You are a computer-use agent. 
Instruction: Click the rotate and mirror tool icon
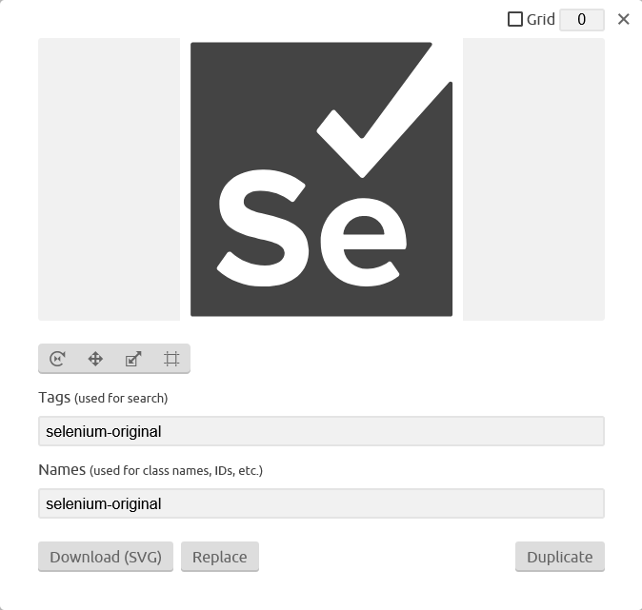57,359
